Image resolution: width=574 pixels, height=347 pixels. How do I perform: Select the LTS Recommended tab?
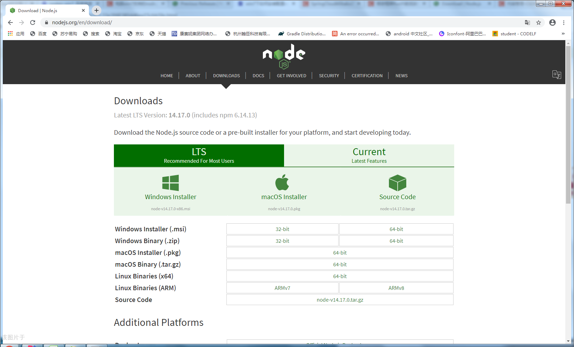pyautogui.click(x=199, y=155)
